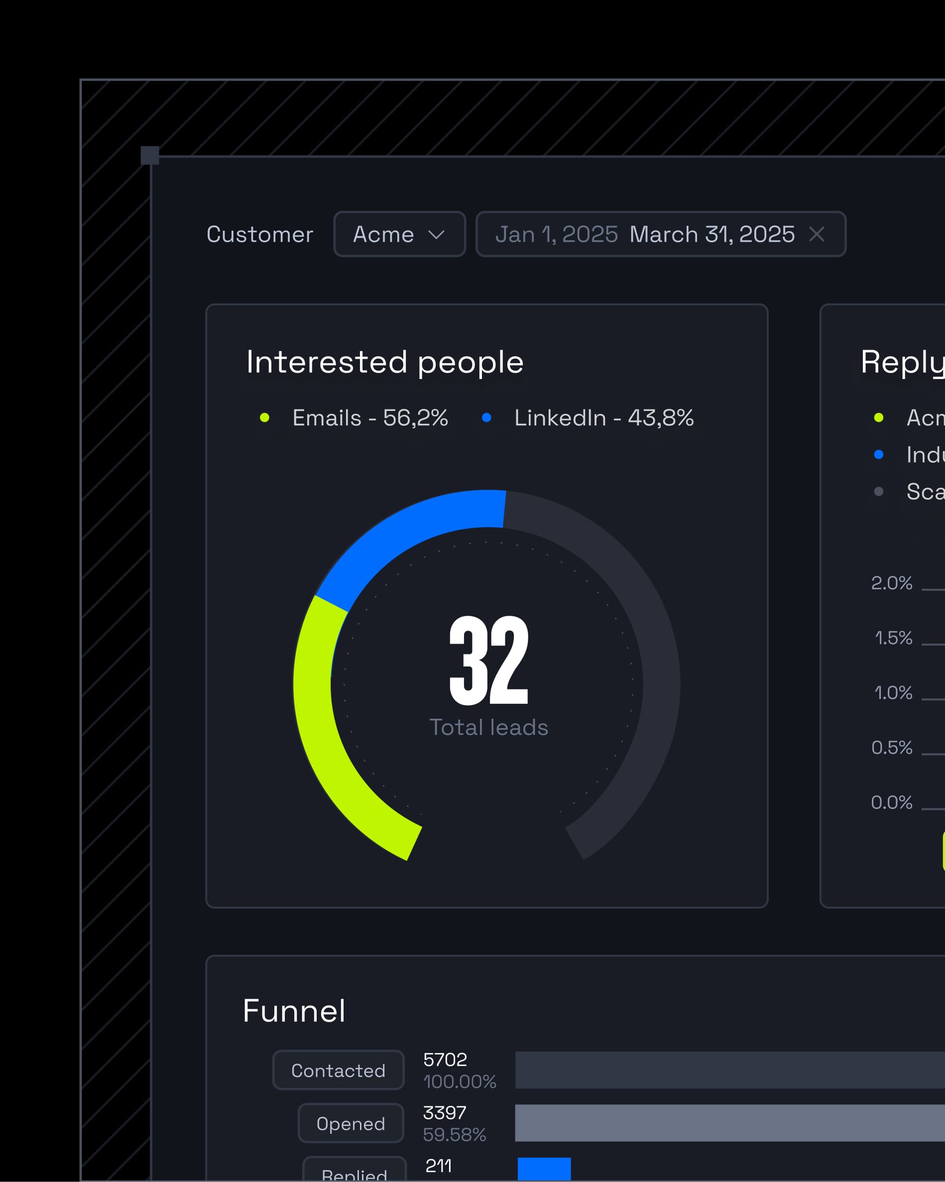Click the blue Replied funnel bar
The height and width of the screenshot is (1182, 945).
[x=544, y=1170]
